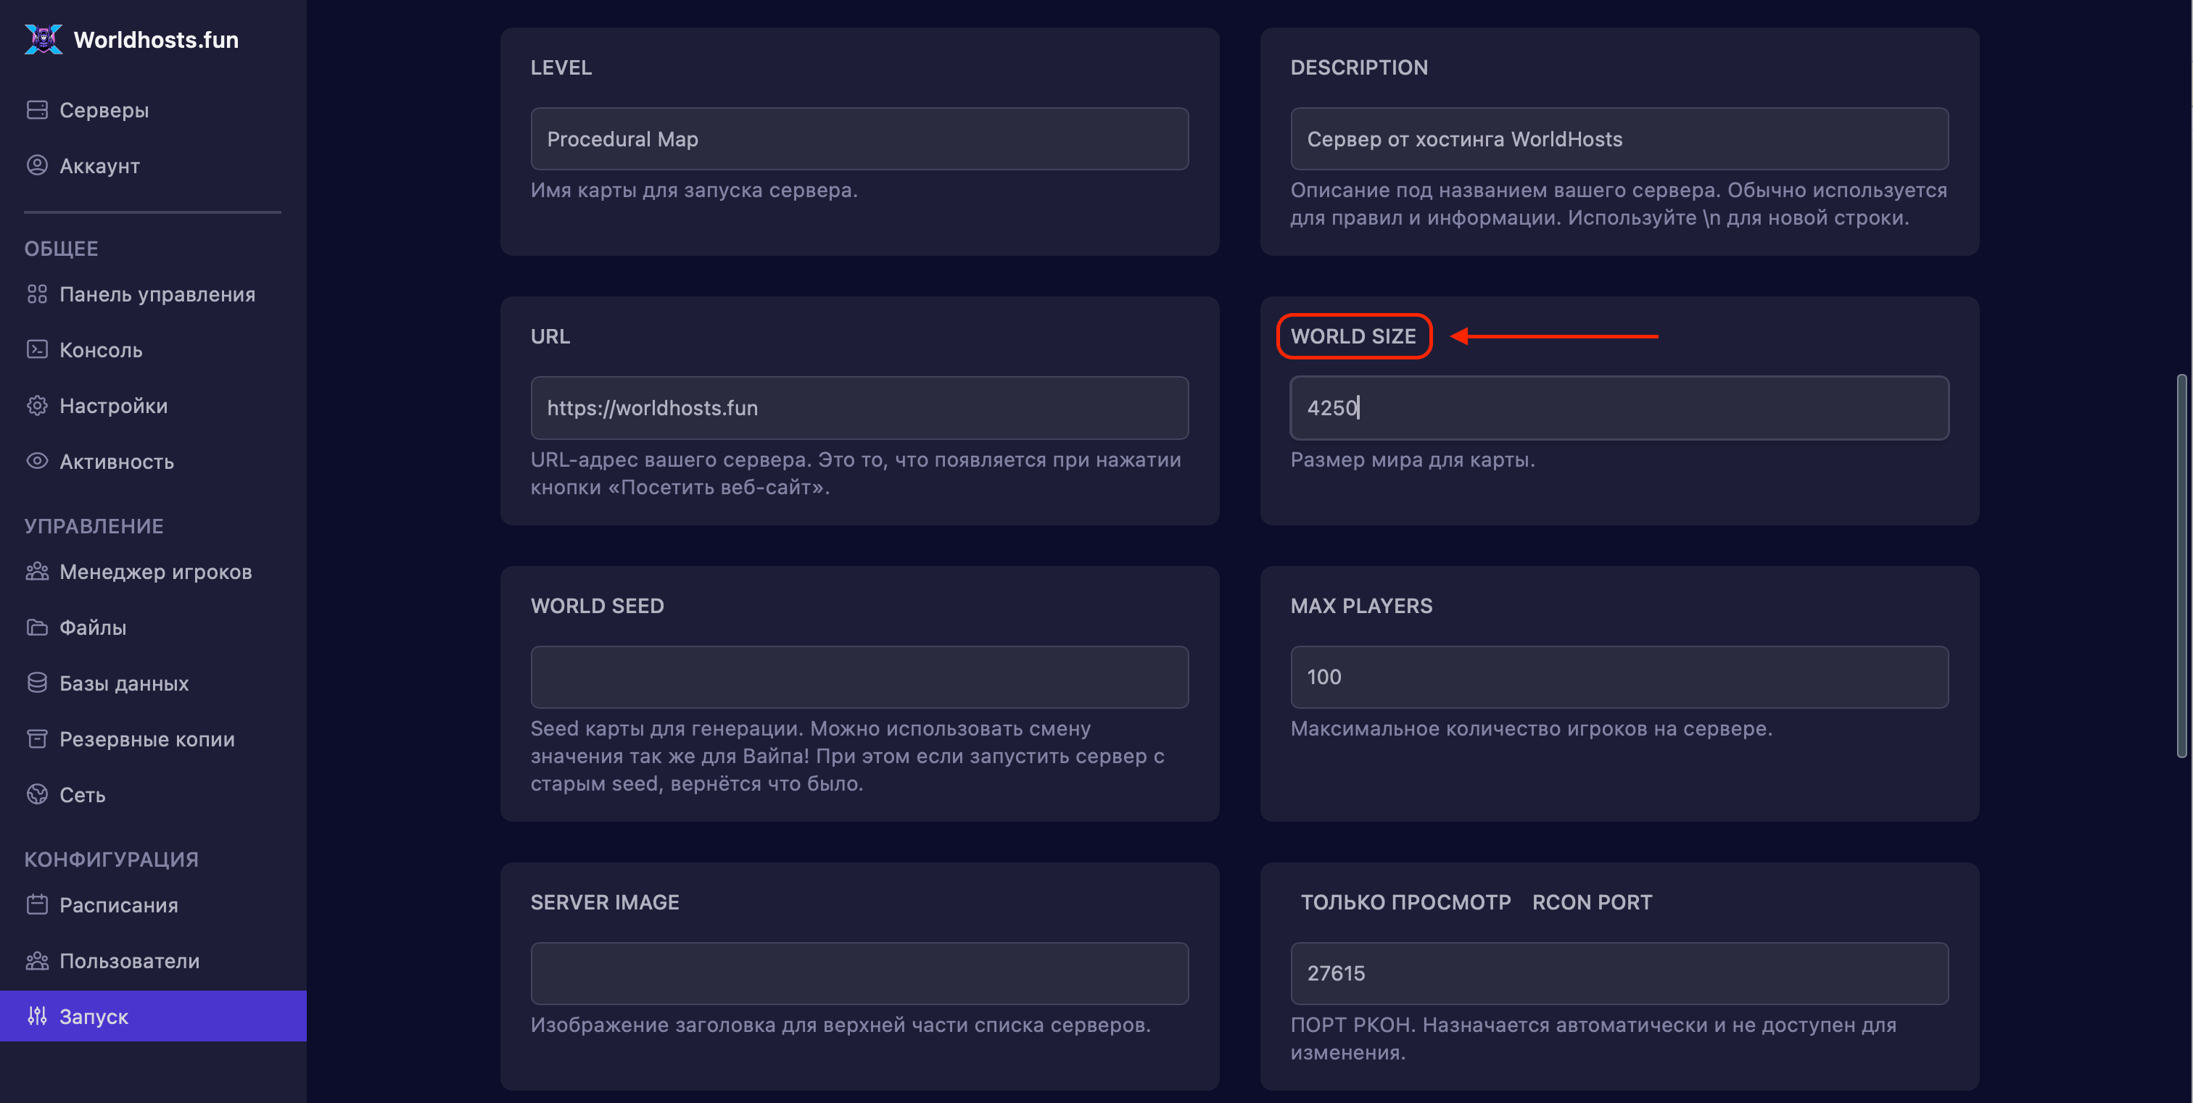Click the LEVEL heading
The width and height of the screenshot is (2193, 1103).
[x=561, y=68]
